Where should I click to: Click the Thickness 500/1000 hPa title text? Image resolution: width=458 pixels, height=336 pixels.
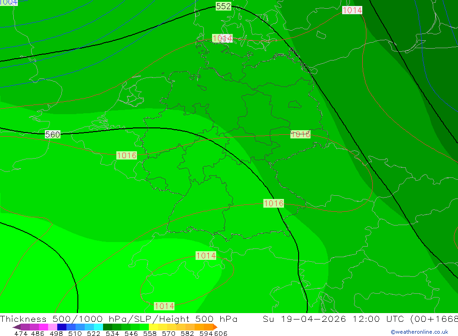tap(64, 319)
